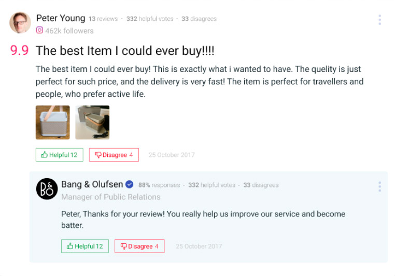
Task: Open the second review photo thumbnail
Action: coord(92,123)
